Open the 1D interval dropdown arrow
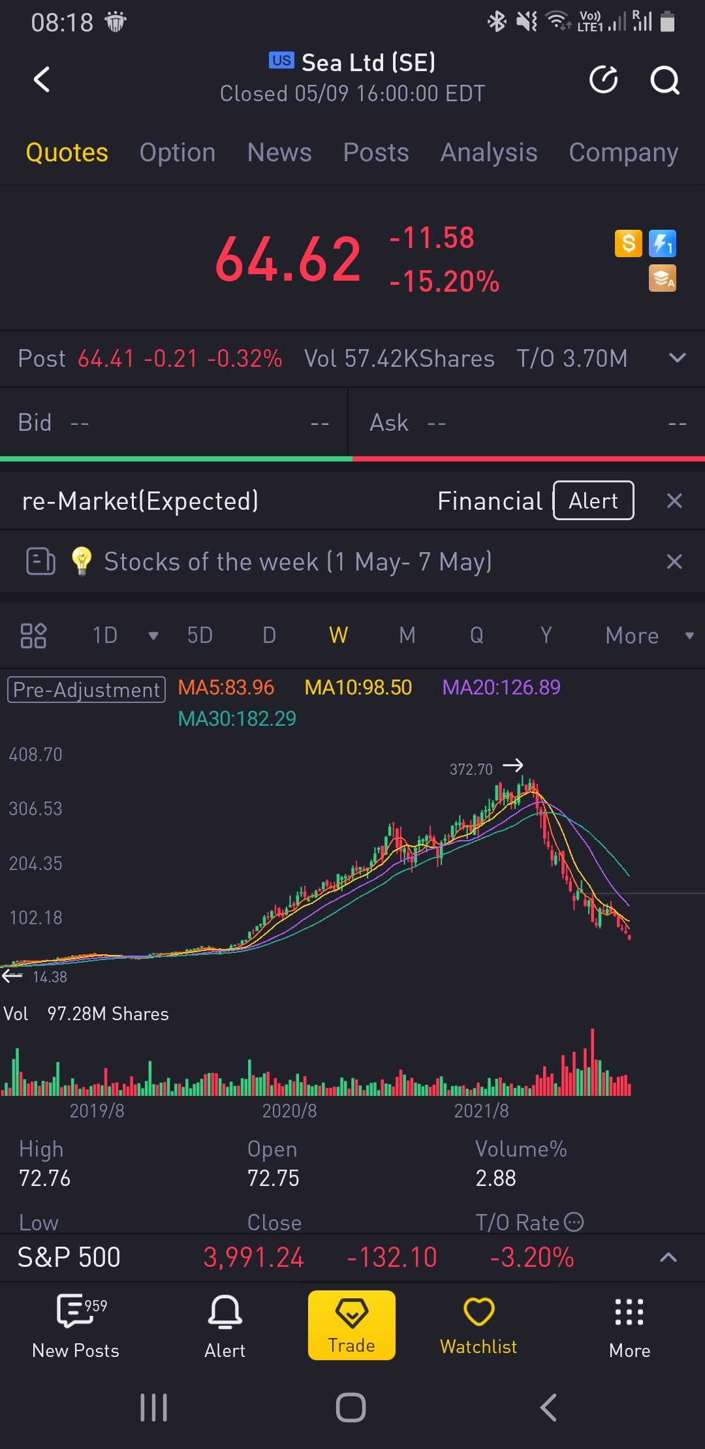705x1449 pixels. [153, 636]
